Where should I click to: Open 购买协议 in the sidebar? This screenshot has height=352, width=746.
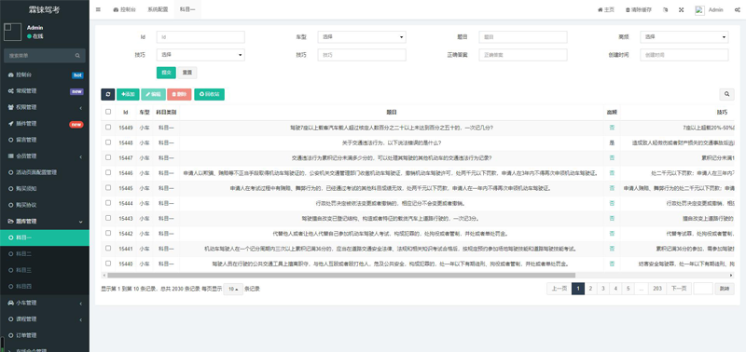click(x=45, y=205)
